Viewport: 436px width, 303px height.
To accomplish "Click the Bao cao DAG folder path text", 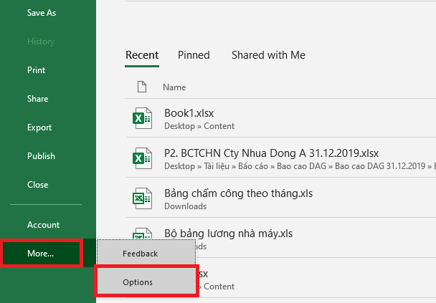I will tap(301, 166).
